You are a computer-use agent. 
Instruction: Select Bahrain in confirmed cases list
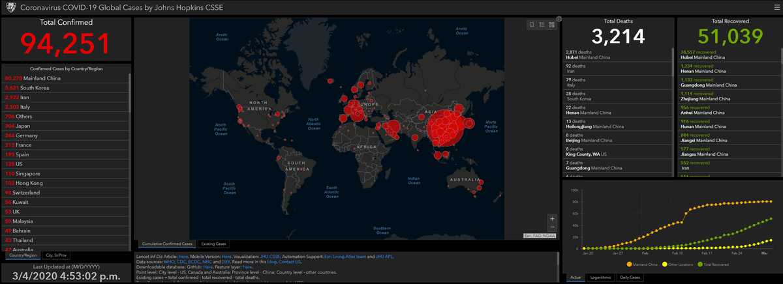(x=65, y=231)
